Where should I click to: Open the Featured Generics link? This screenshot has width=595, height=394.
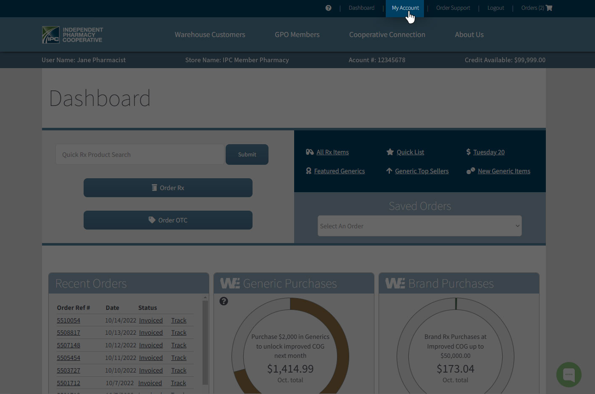click(x=339, y=171)
